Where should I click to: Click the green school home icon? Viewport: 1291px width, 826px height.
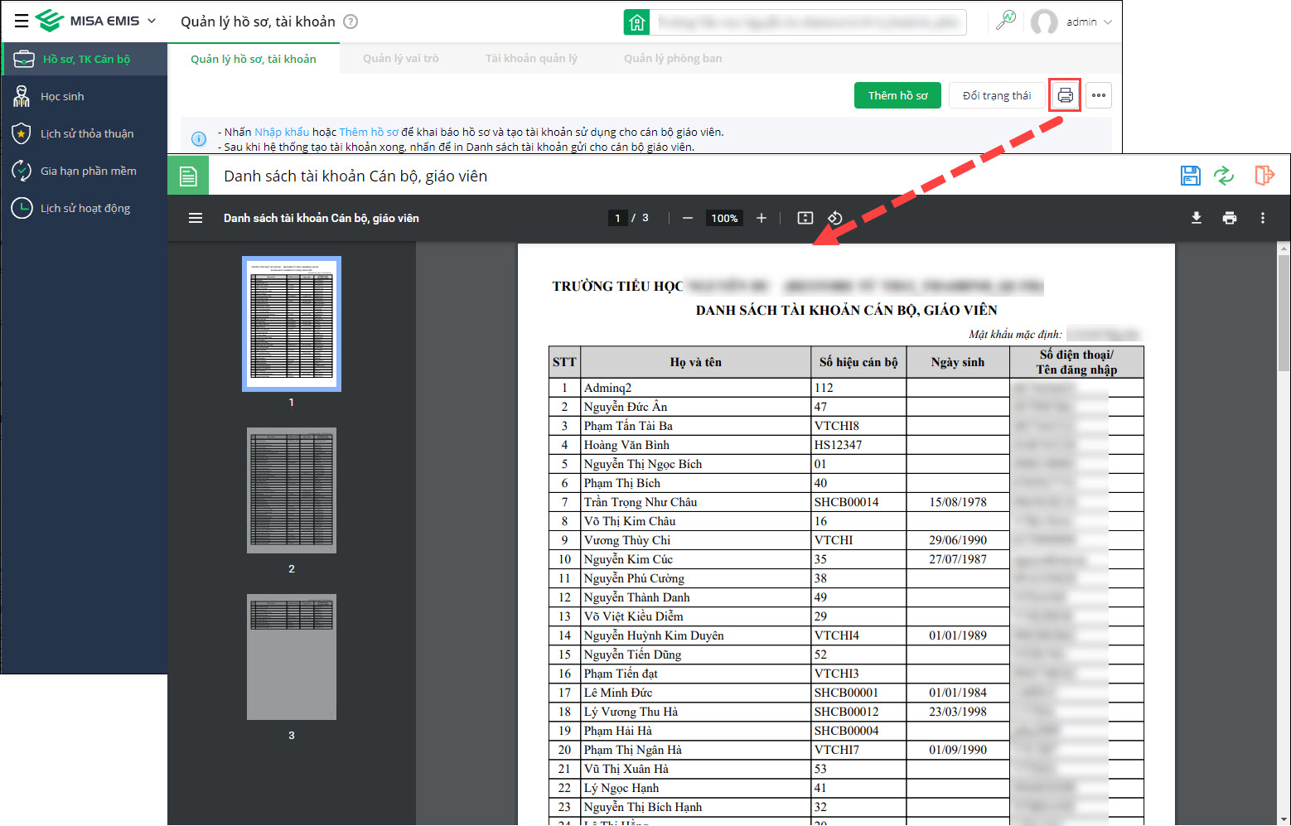coord(636,22)
